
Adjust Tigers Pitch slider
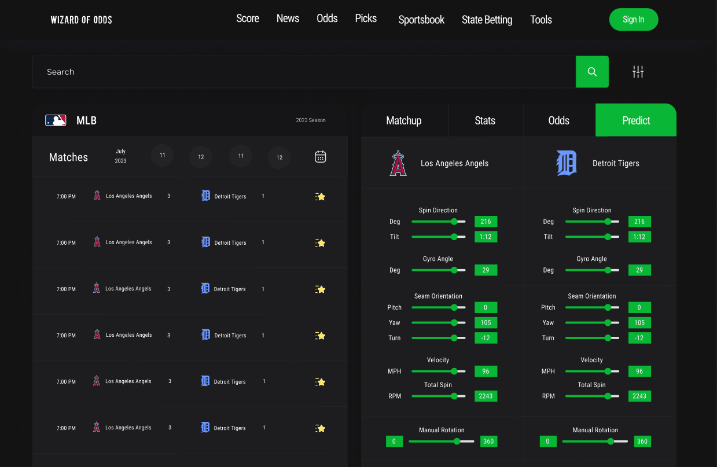click(592, 308)
